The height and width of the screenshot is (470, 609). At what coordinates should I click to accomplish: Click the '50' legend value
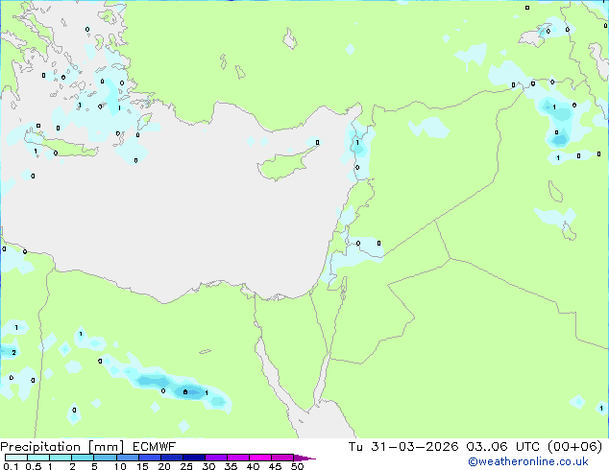point(297,466)
